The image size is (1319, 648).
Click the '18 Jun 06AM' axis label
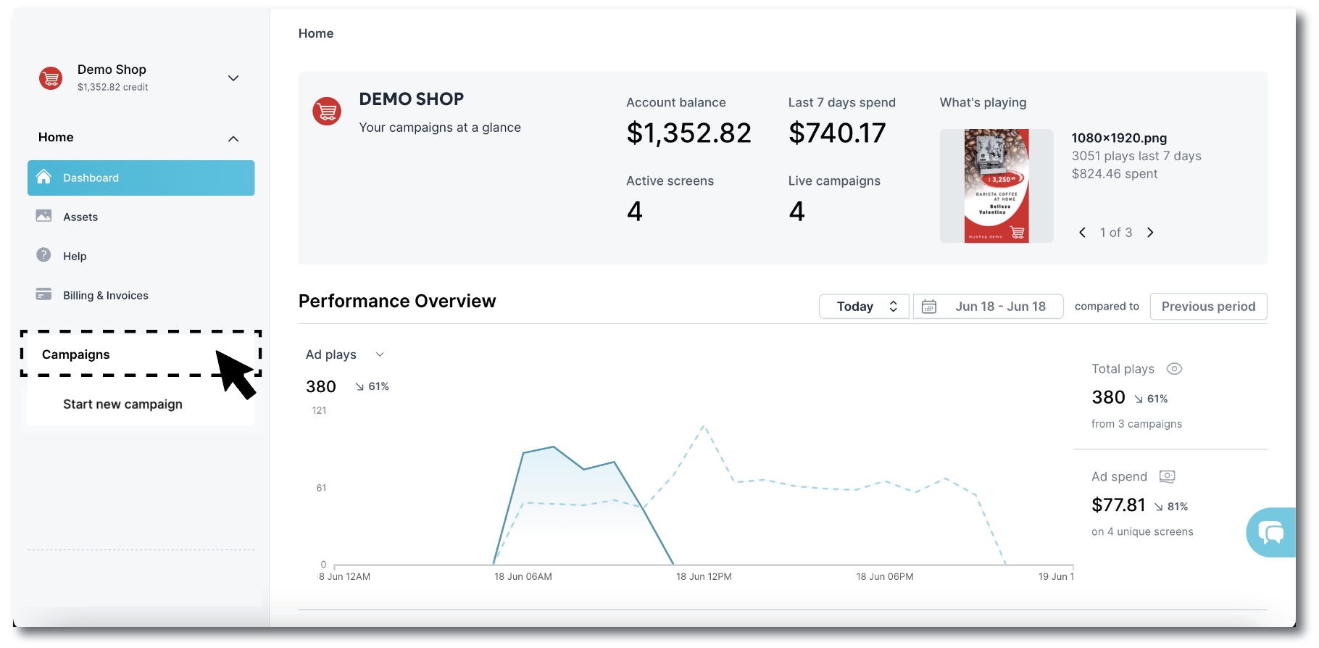click(523, 577)
